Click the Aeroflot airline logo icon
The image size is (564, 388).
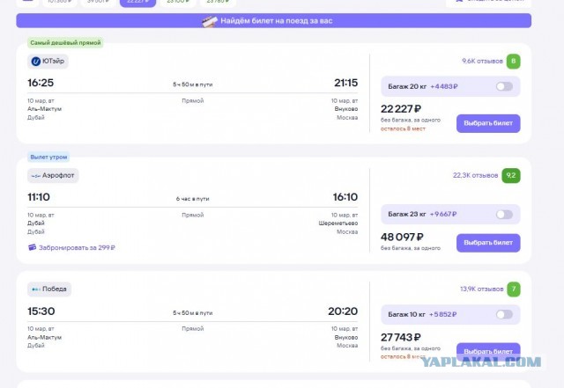(35, 176)
